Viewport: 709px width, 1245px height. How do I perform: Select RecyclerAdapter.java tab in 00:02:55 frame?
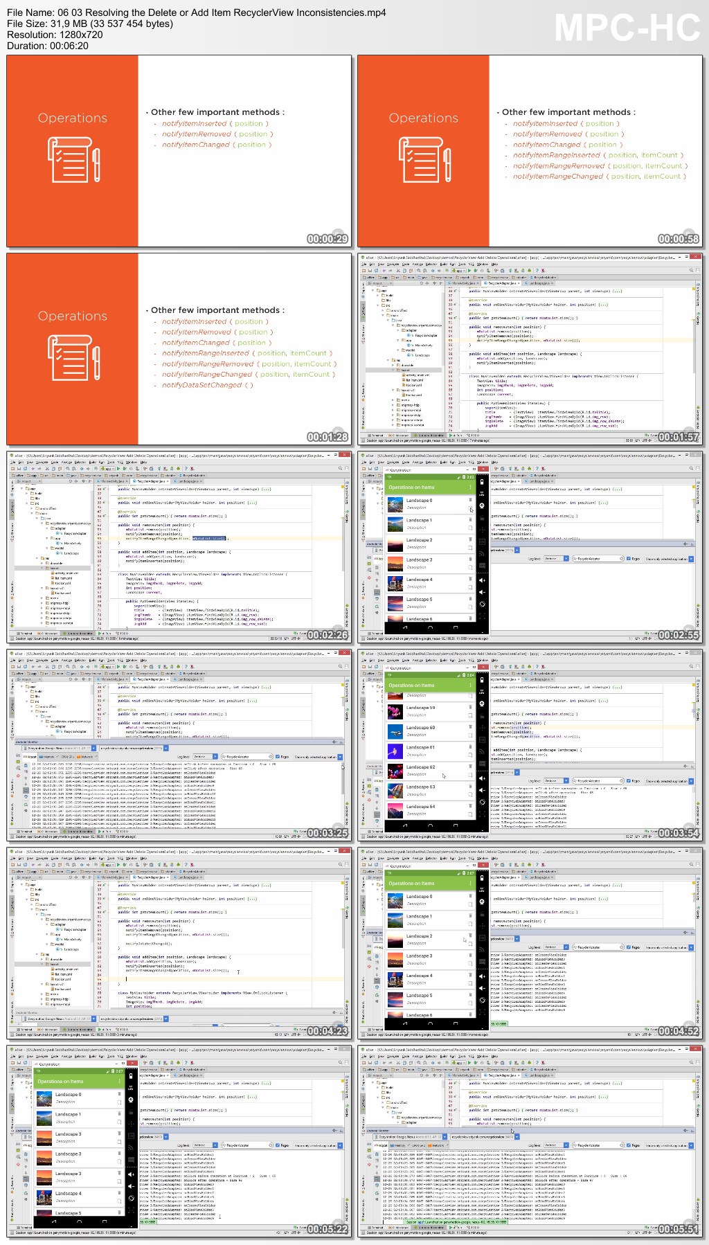pyautogui.click(x=504, y=481)
